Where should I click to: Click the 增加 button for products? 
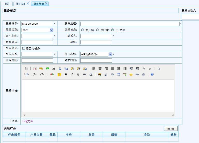170,129
